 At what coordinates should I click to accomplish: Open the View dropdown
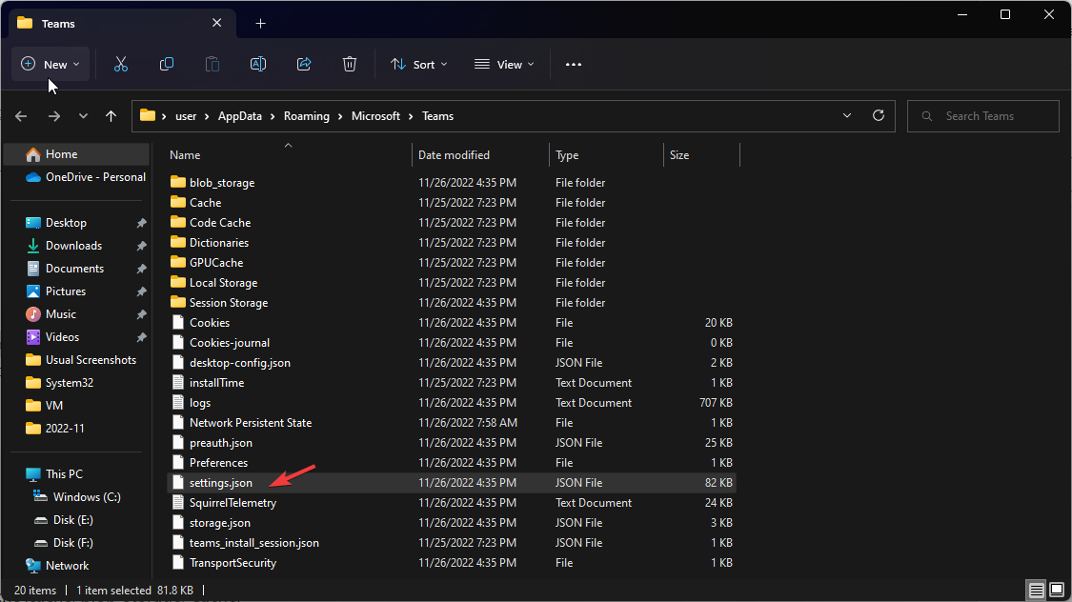504,64
